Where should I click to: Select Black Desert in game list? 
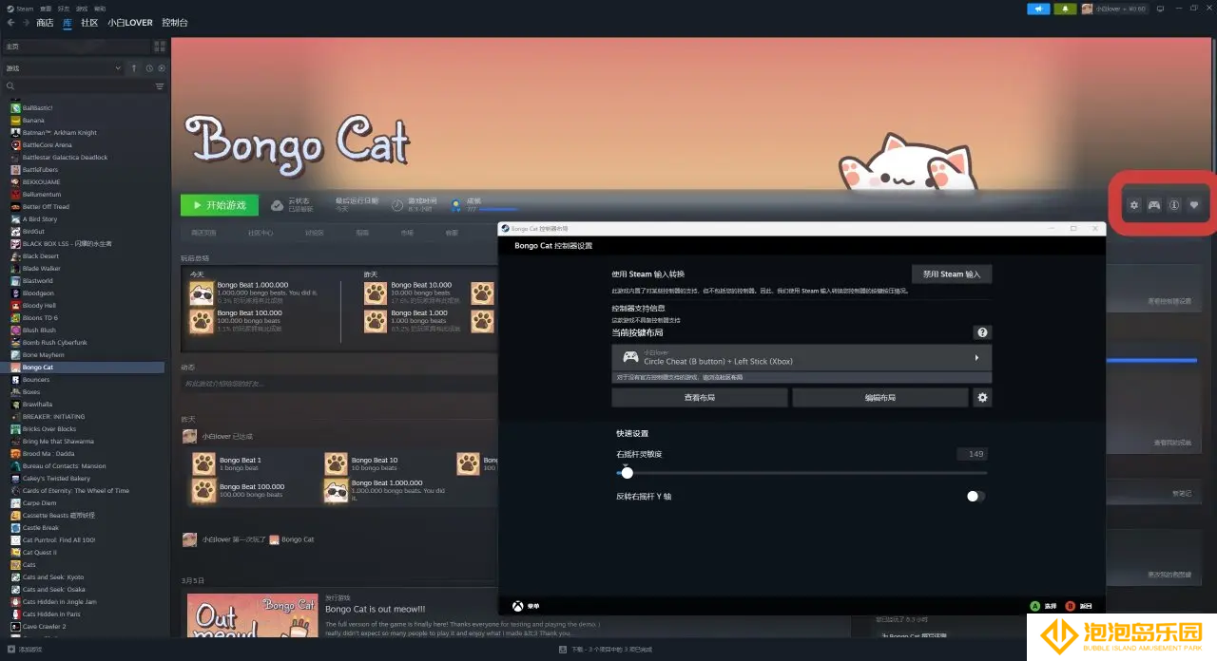pyautogui.click(x=87, y=256)
